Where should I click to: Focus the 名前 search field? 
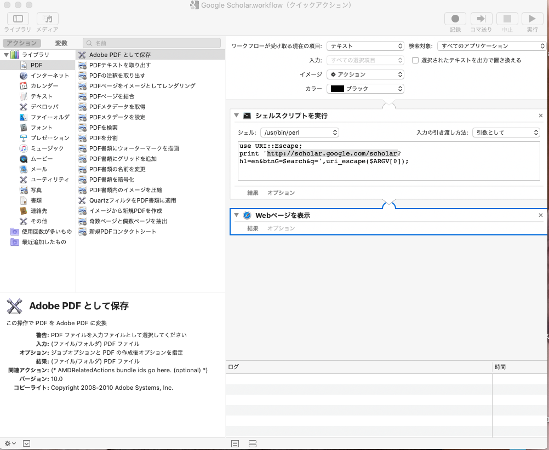(152, 43)
